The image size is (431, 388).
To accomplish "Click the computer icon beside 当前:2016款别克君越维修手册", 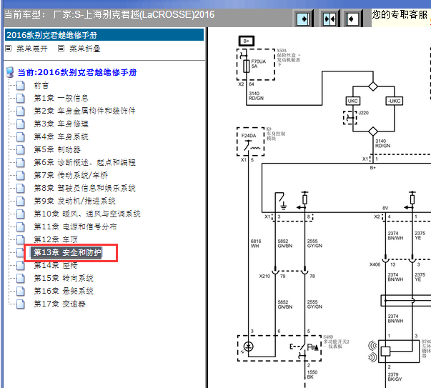I will pos(10,72).
